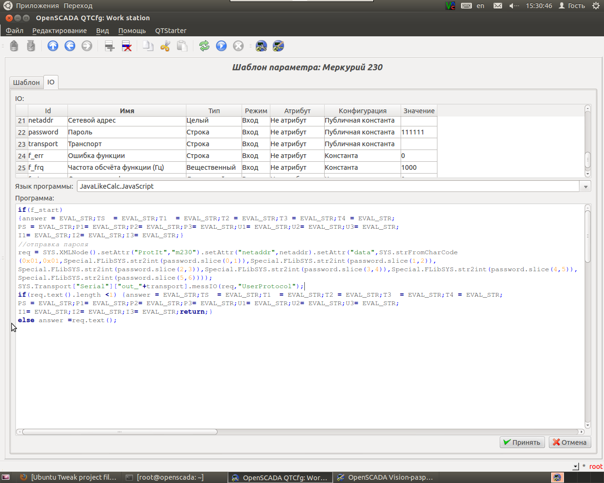Go back with the blue left arrow
The width and height of the screenshot is (604, 483).
tap(70, 46)
